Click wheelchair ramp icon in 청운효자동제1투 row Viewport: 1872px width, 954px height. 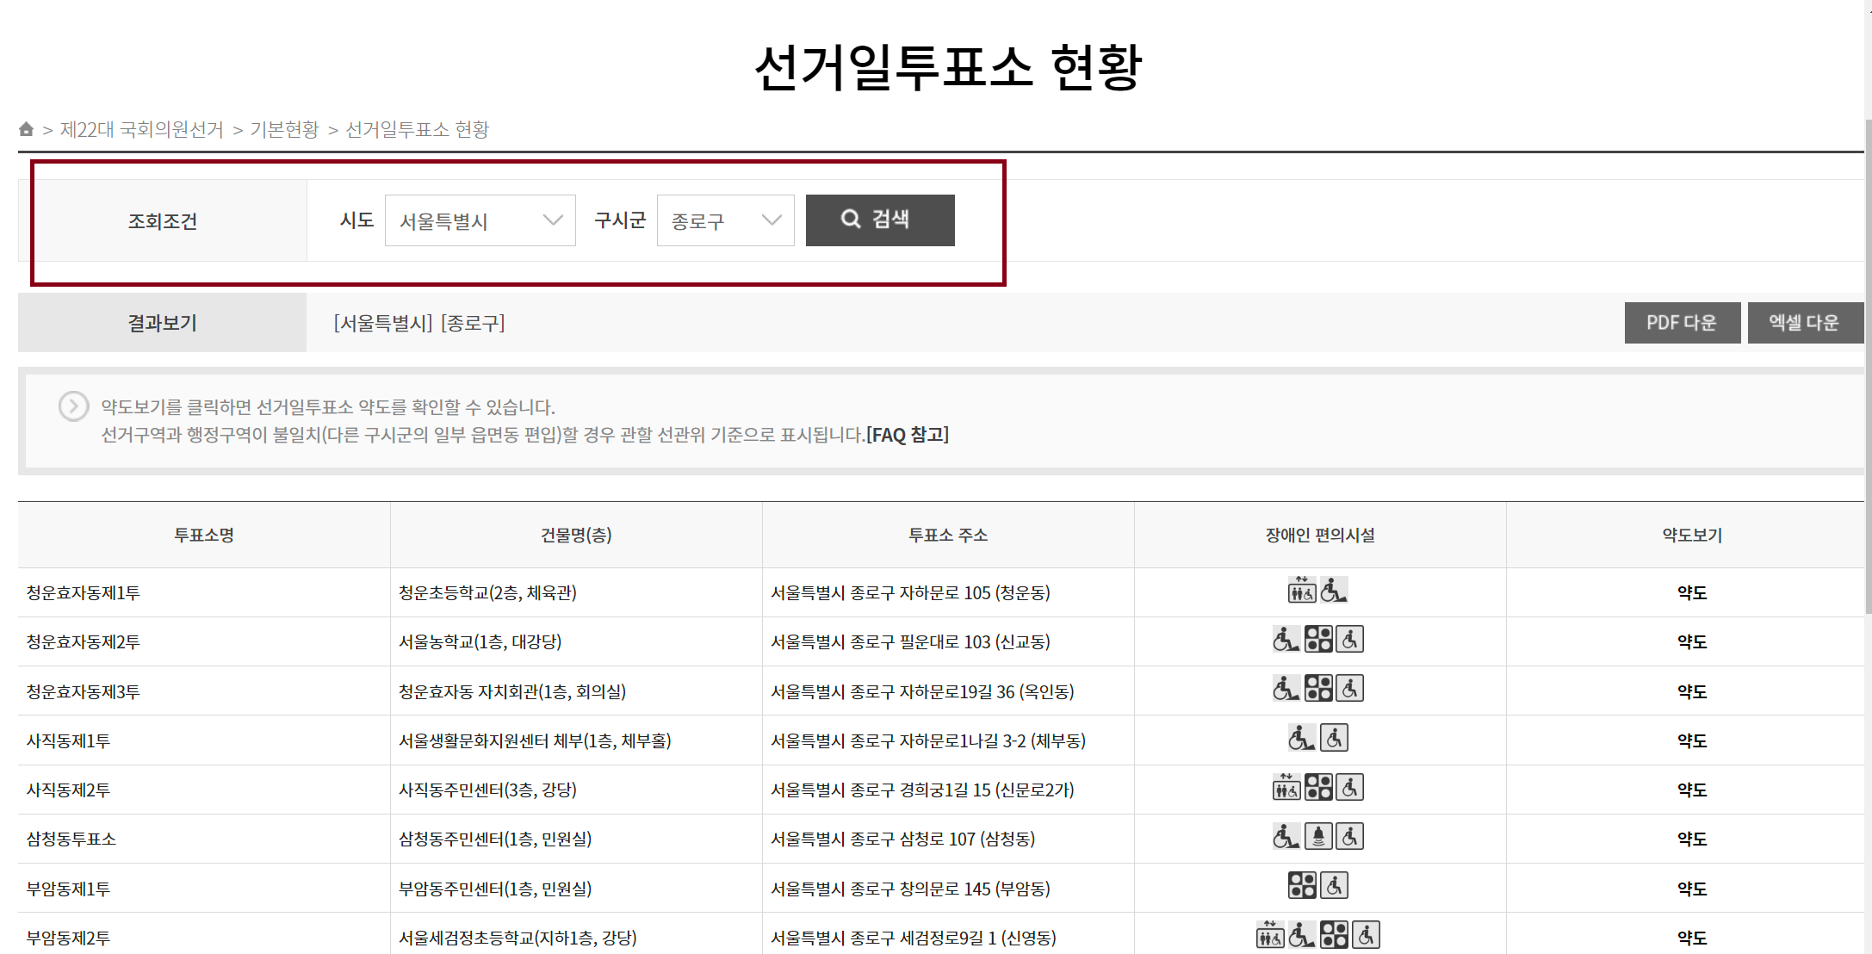(1334, 590)
